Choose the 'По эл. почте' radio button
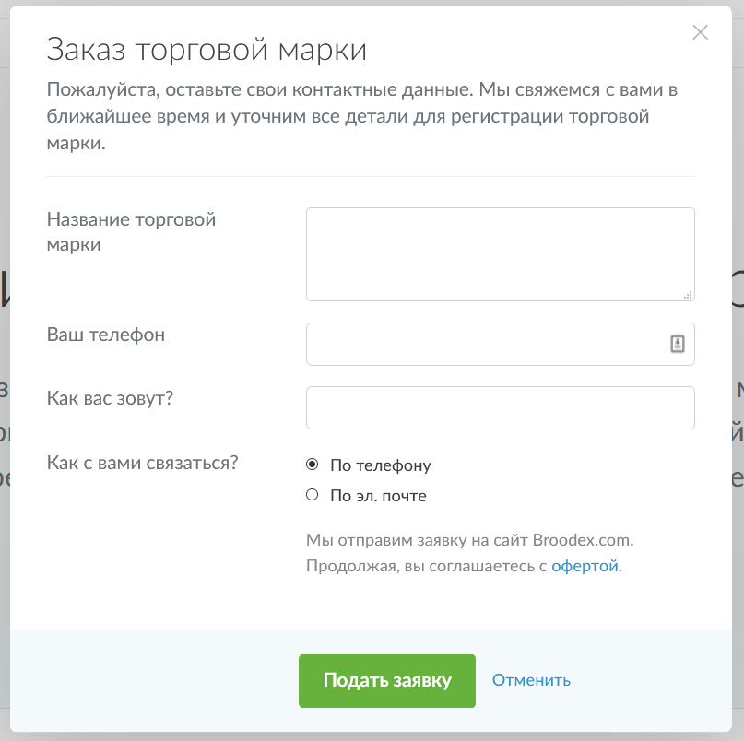Image resolution: width=744 pixels, height=741 pixels. tap(312, 496)
